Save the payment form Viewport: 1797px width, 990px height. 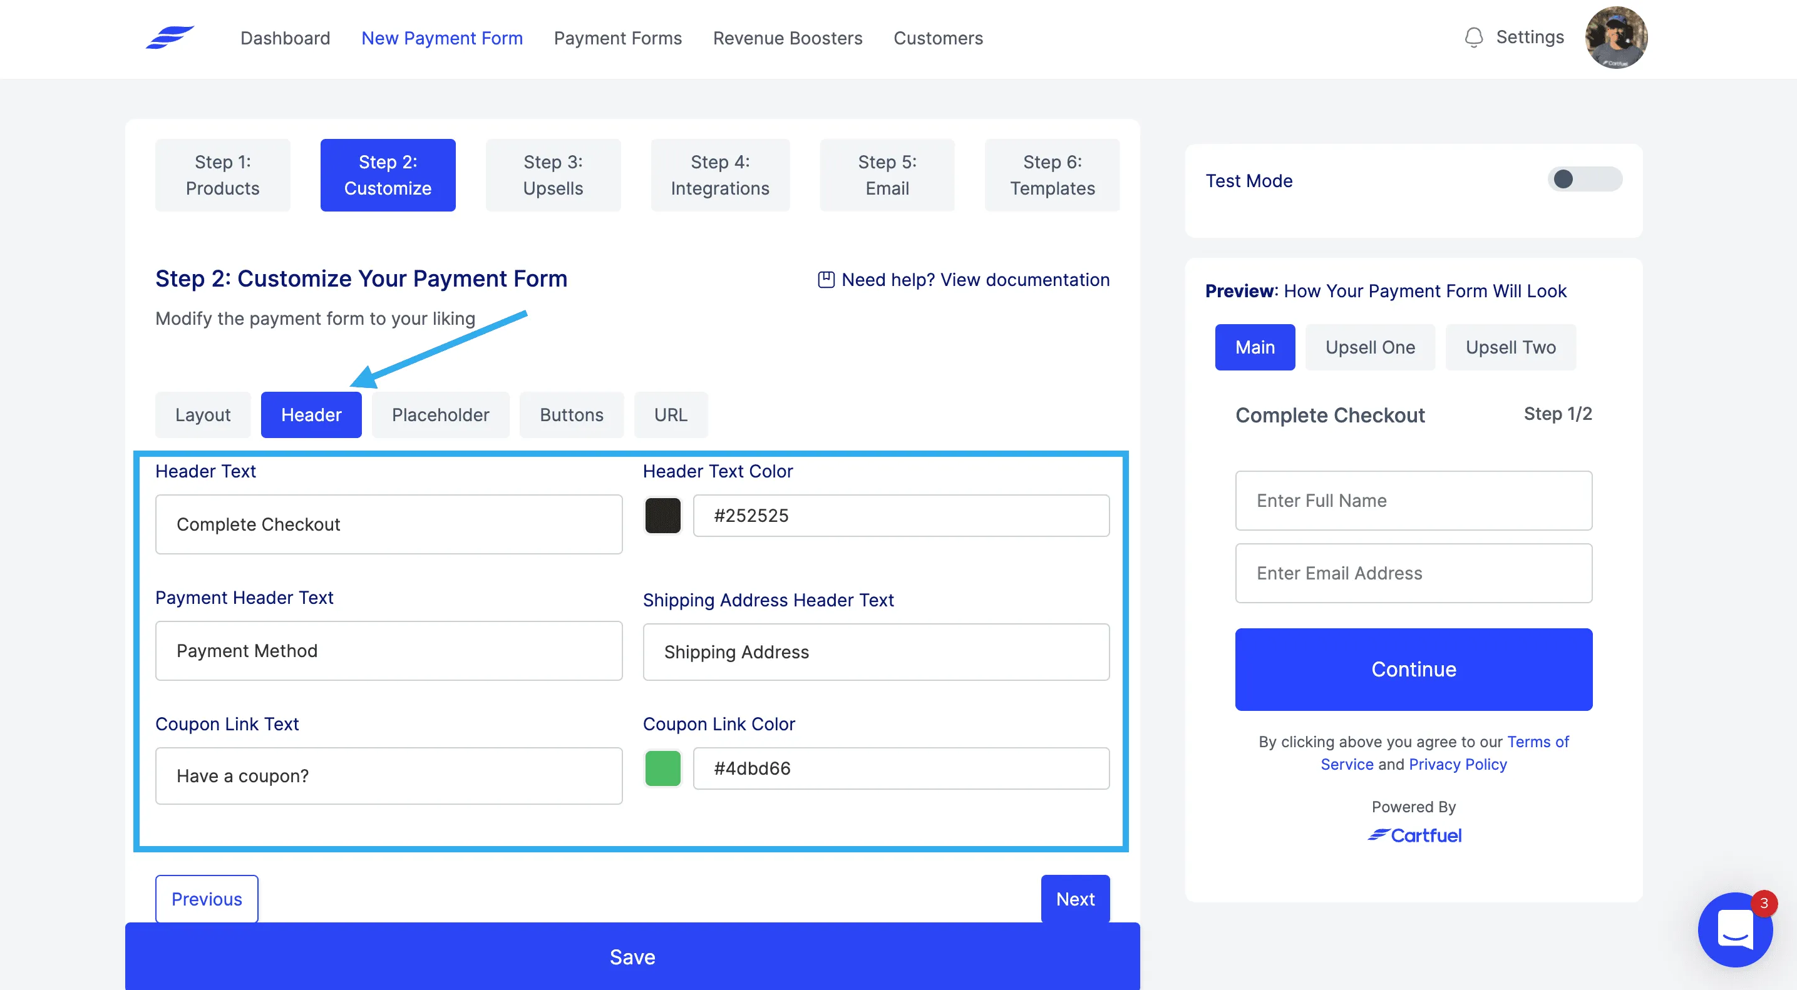click(x=632, y=957)
